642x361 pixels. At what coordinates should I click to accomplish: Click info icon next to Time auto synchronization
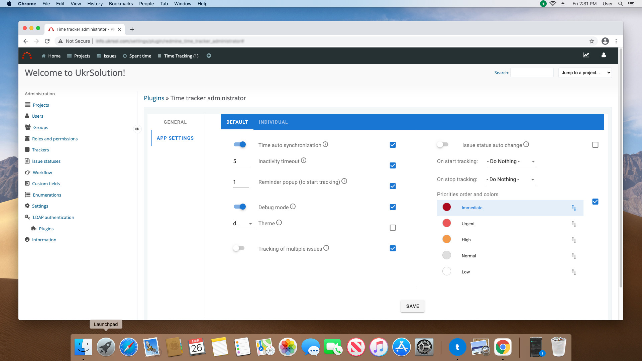[x=325, y=144]
